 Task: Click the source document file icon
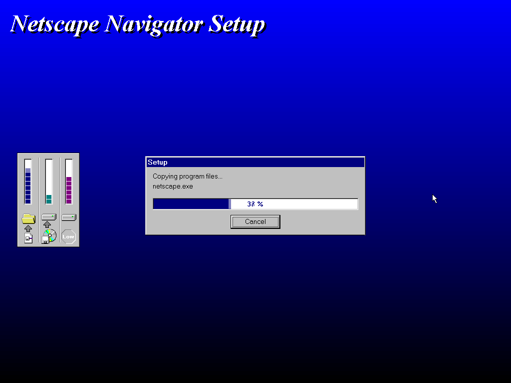pyautogui.click(x=28, y=238)
